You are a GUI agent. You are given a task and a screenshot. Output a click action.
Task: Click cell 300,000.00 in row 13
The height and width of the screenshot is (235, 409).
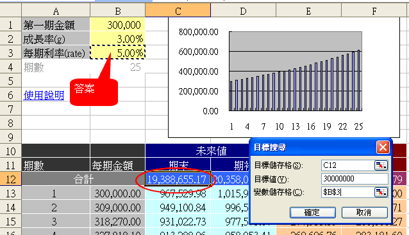[x=118, y=193]
